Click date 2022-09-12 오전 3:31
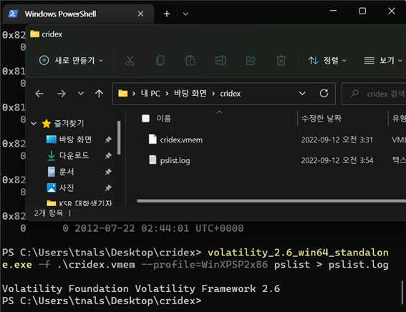 337,140
